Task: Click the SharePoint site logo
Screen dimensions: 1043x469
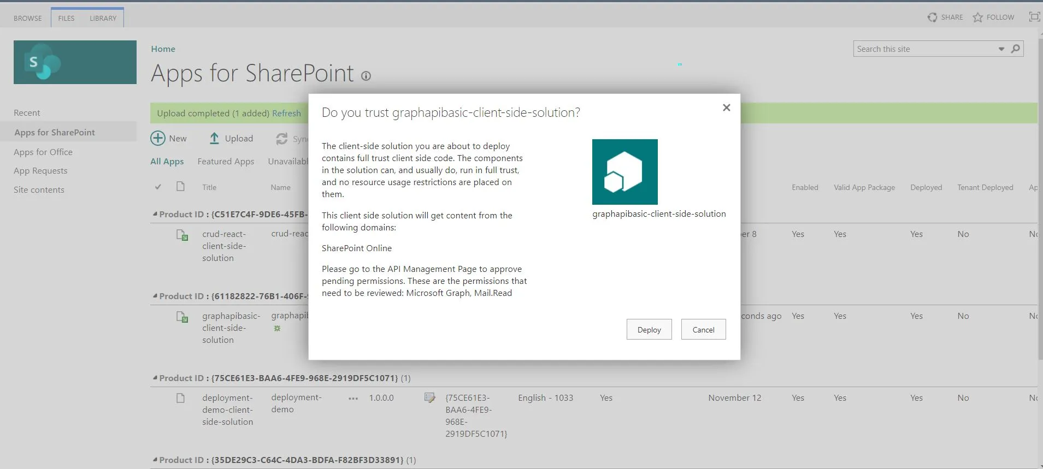Action: (x=75, y=62)
